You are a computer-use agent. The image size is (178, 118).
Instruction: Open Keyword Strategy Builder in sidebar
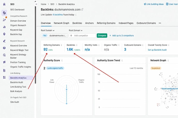point(18,56)
